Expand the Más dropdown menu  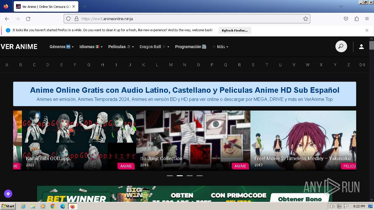220,47
